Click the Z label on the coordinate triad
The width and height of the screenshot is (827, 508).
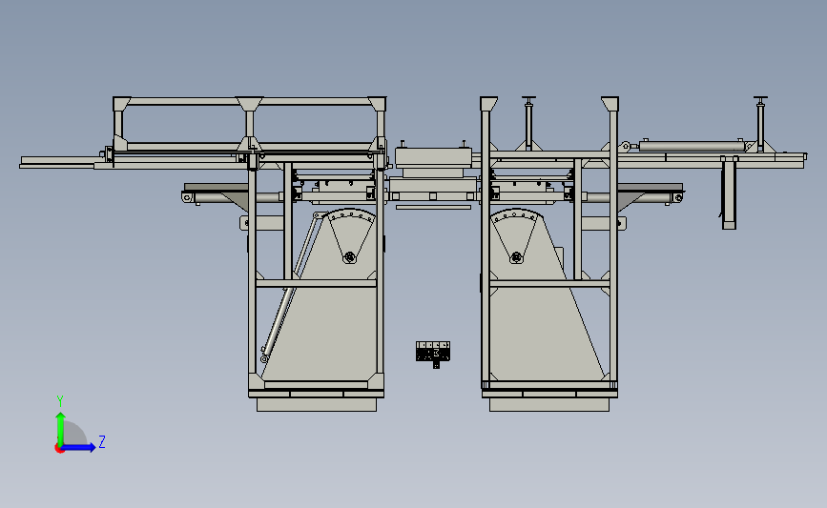point(102,441)
